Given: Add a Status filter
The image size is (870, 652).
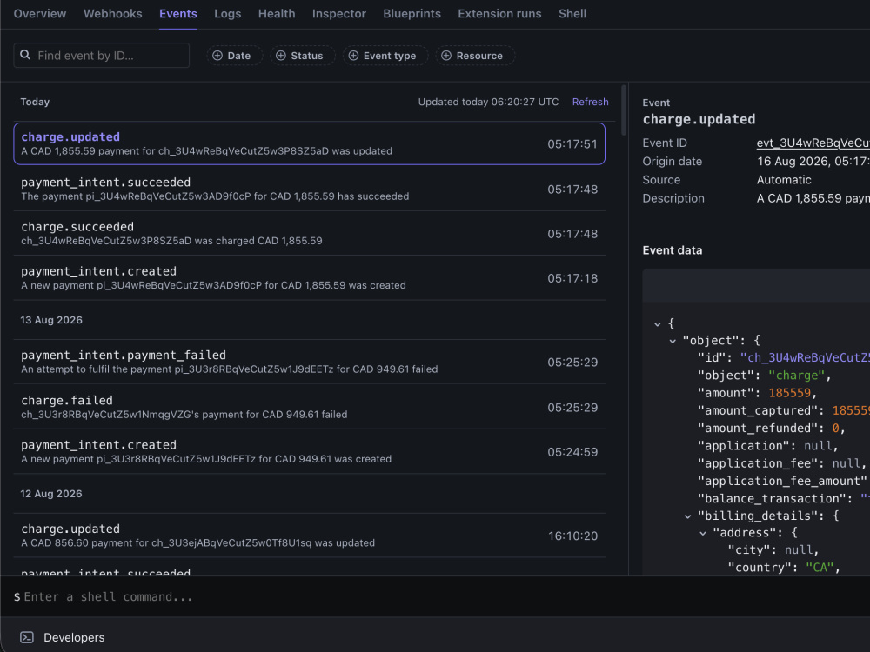Looking at the screenshot, I should click(303, 56).
